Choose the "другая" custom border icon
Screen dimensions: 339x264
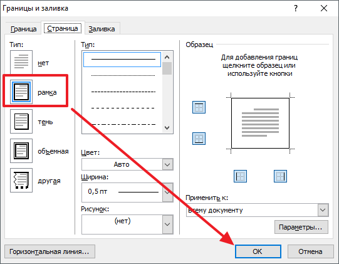coord(21,180)
